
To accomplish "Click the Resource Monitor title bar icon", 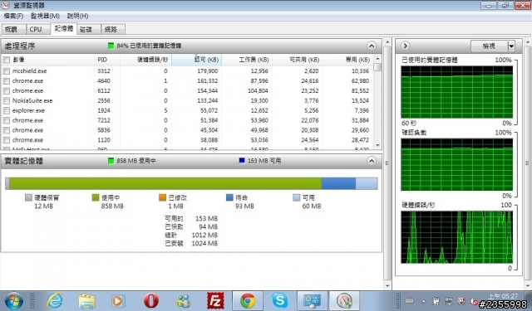I will (5, 5).
